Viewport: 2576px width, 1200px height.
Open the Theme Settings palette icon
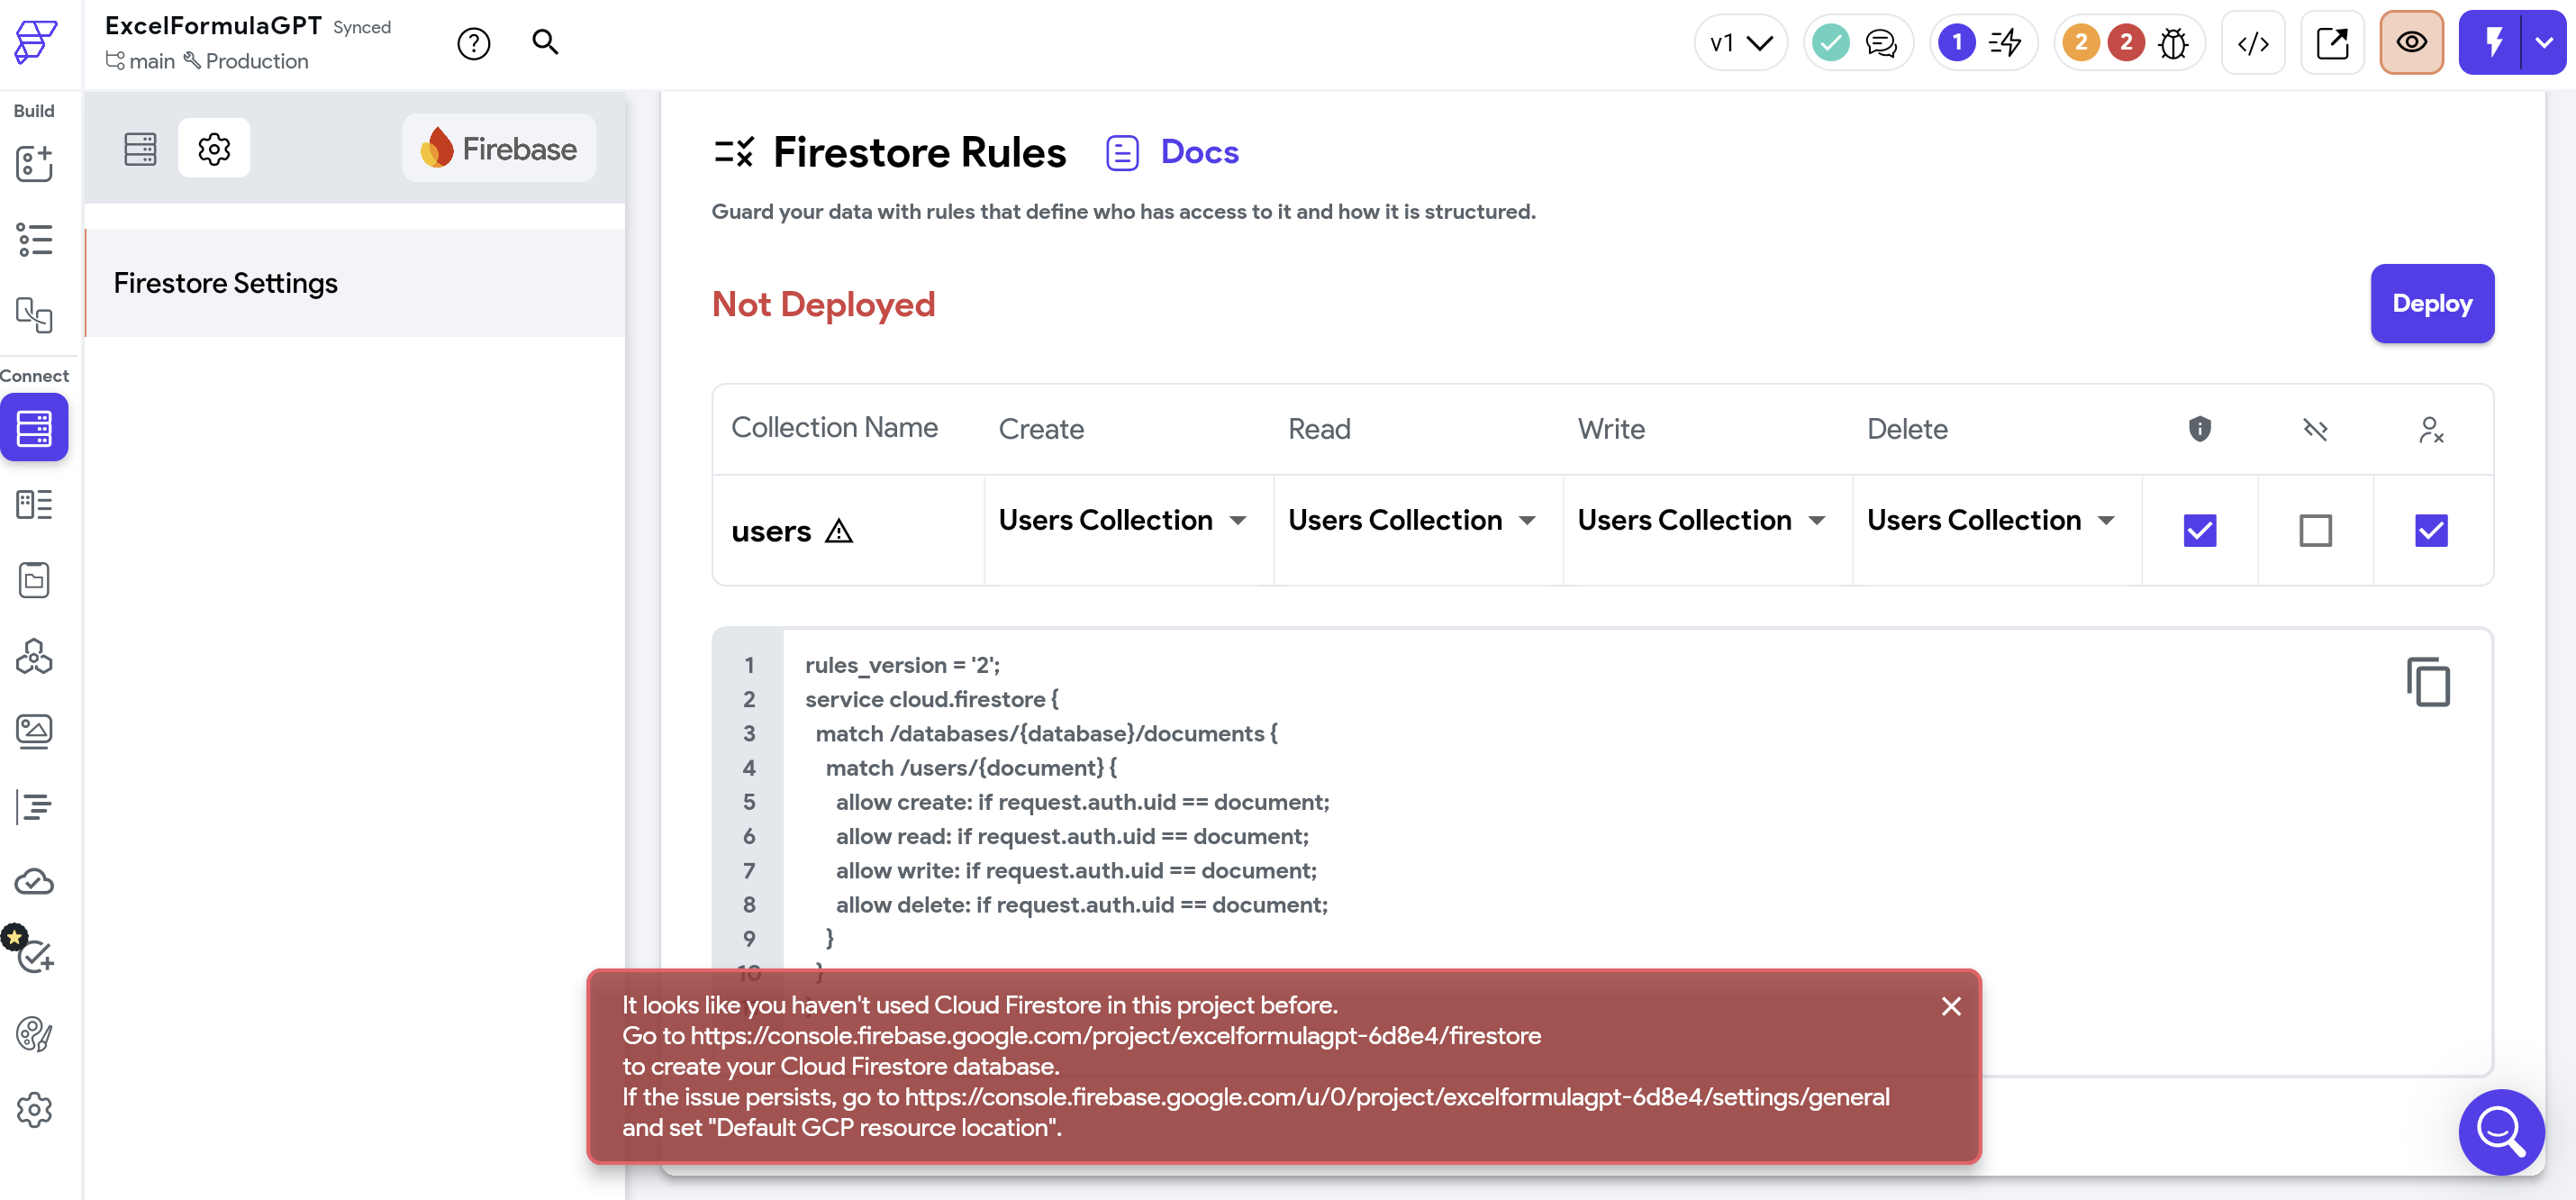pyautogui.click(x=34, y=1034)
